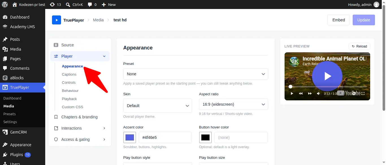
Task: Click the video progress scrubber handle
Action: pos(290,87)
